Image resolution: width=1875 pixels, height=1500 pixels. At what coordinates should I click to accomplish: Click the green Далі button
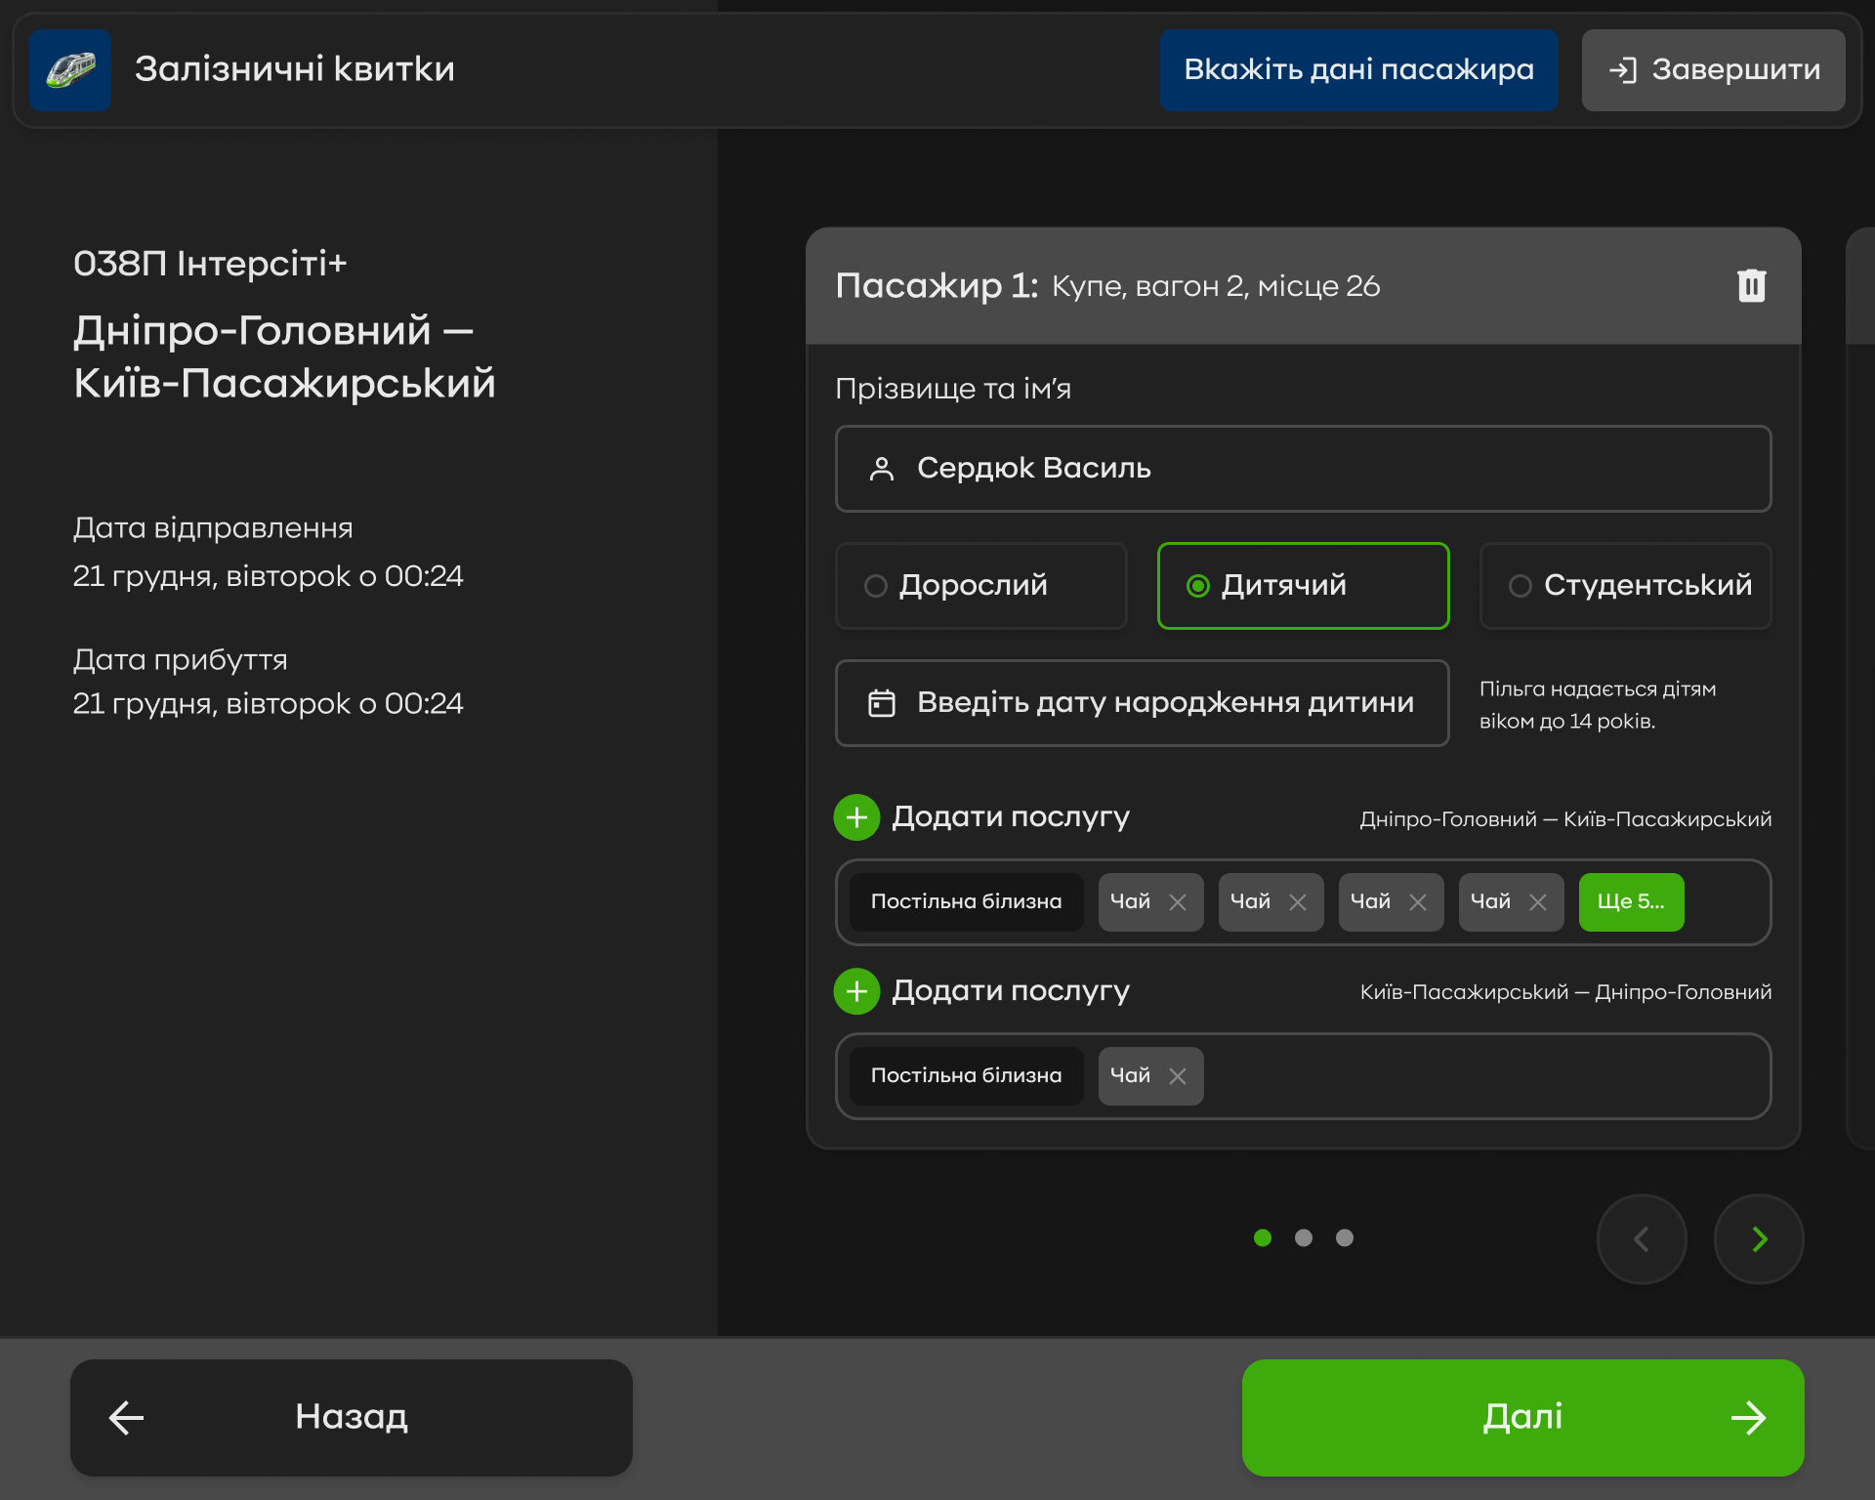pyautogui.click(x=1522, y=1418)
